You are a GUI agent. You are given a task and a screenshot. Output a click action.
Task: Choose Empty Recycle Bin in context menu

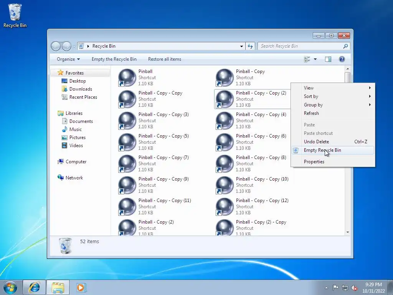(x=333, y=150)
